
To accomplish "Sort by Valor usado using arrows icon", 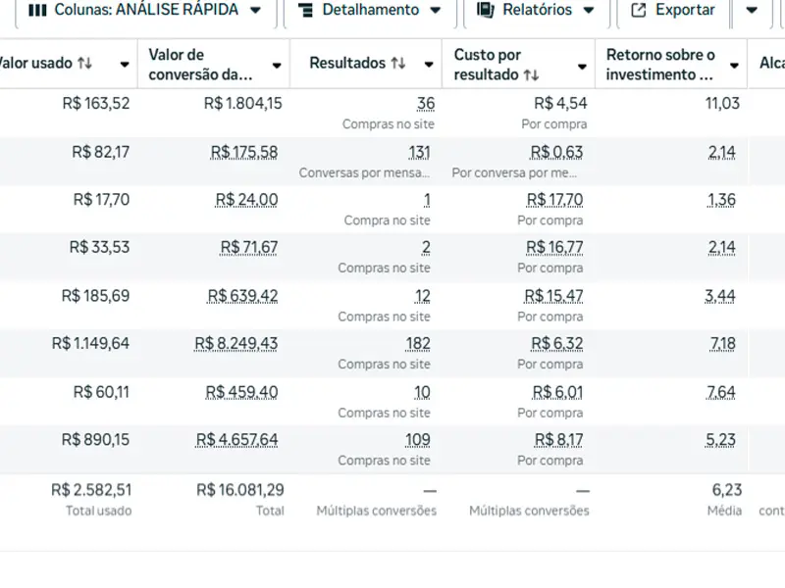I will [84, 64].
